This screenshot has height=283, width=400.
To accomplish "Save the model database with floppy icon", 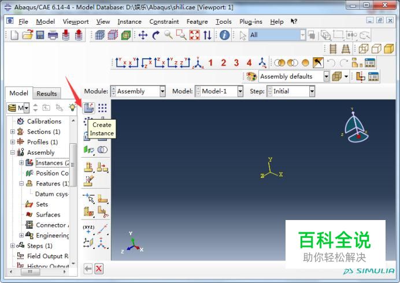I will click(x=40, y=35).
